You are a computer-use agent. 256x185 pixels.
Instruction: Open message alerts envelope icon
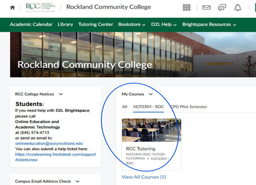point(206,8)
